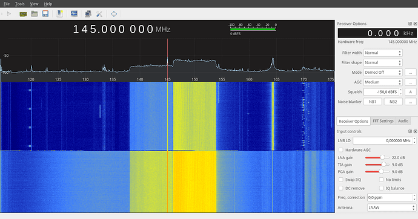Click the load settings folder icon
418x219 pixels.
coord(35,13)
